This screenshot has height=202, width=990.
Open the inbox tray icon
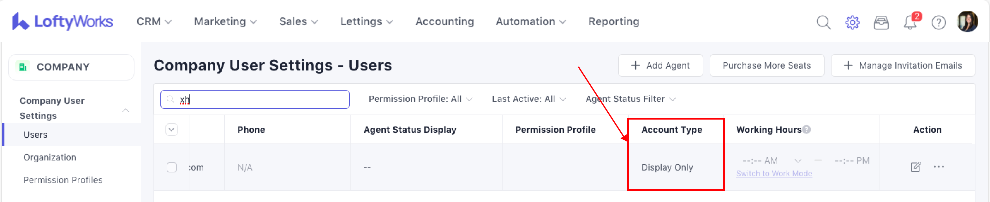tap(881, 22)
